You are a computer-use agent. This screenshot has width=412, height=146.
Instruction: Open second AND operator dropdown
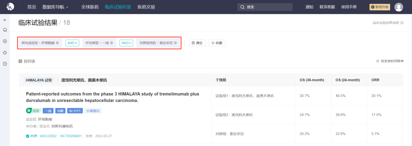126,43
